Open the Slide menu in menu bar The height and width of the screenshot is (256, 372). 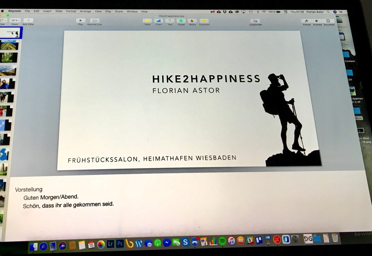pos(59,11)
